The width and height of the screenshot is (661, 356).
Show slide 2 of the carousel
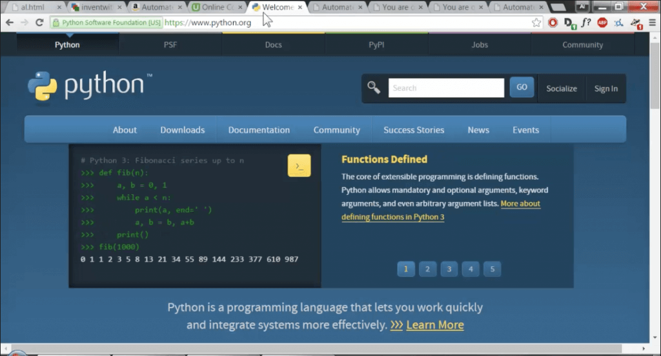[427, 269]
